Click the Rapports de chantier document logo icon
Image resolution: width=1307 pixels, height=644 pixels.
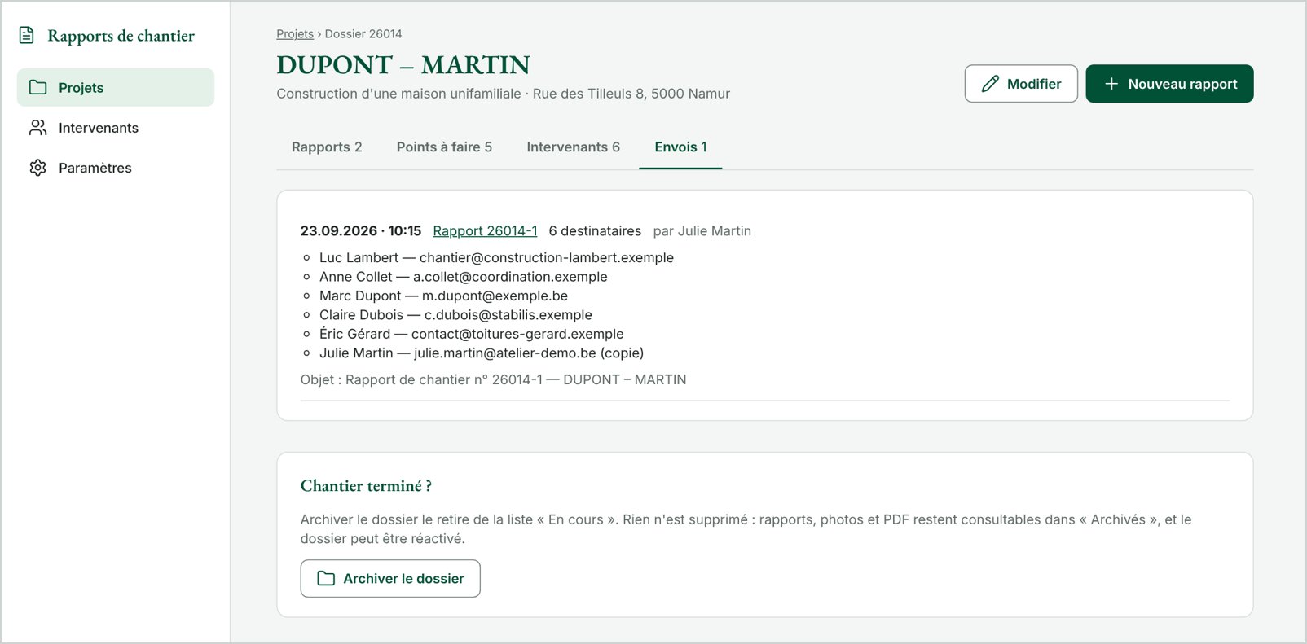point(26,35)
